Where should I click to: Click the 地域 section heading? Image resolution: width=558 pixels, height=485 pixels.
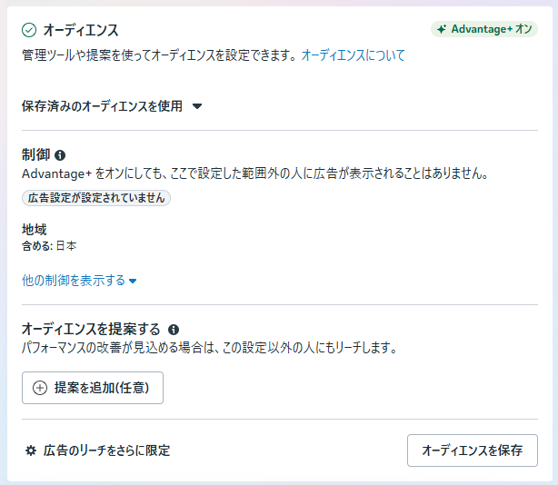click(35, 230)
